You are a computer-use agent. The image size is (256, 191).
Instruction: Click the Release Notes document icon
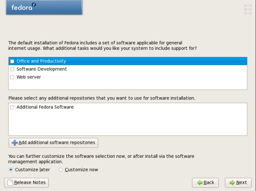point(10,183)
